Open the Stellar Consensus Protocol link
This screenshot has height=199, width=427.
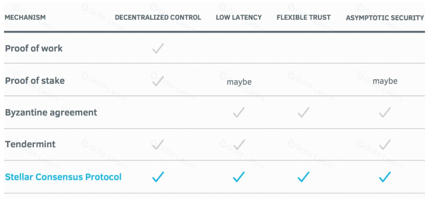tap(63, 177)
